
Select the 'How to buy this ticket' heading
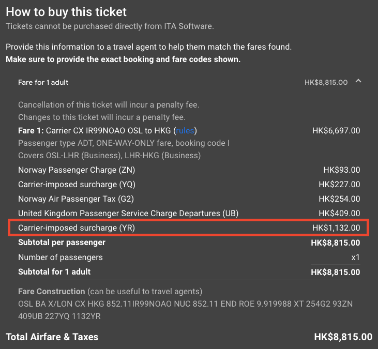tap(66, 11)
